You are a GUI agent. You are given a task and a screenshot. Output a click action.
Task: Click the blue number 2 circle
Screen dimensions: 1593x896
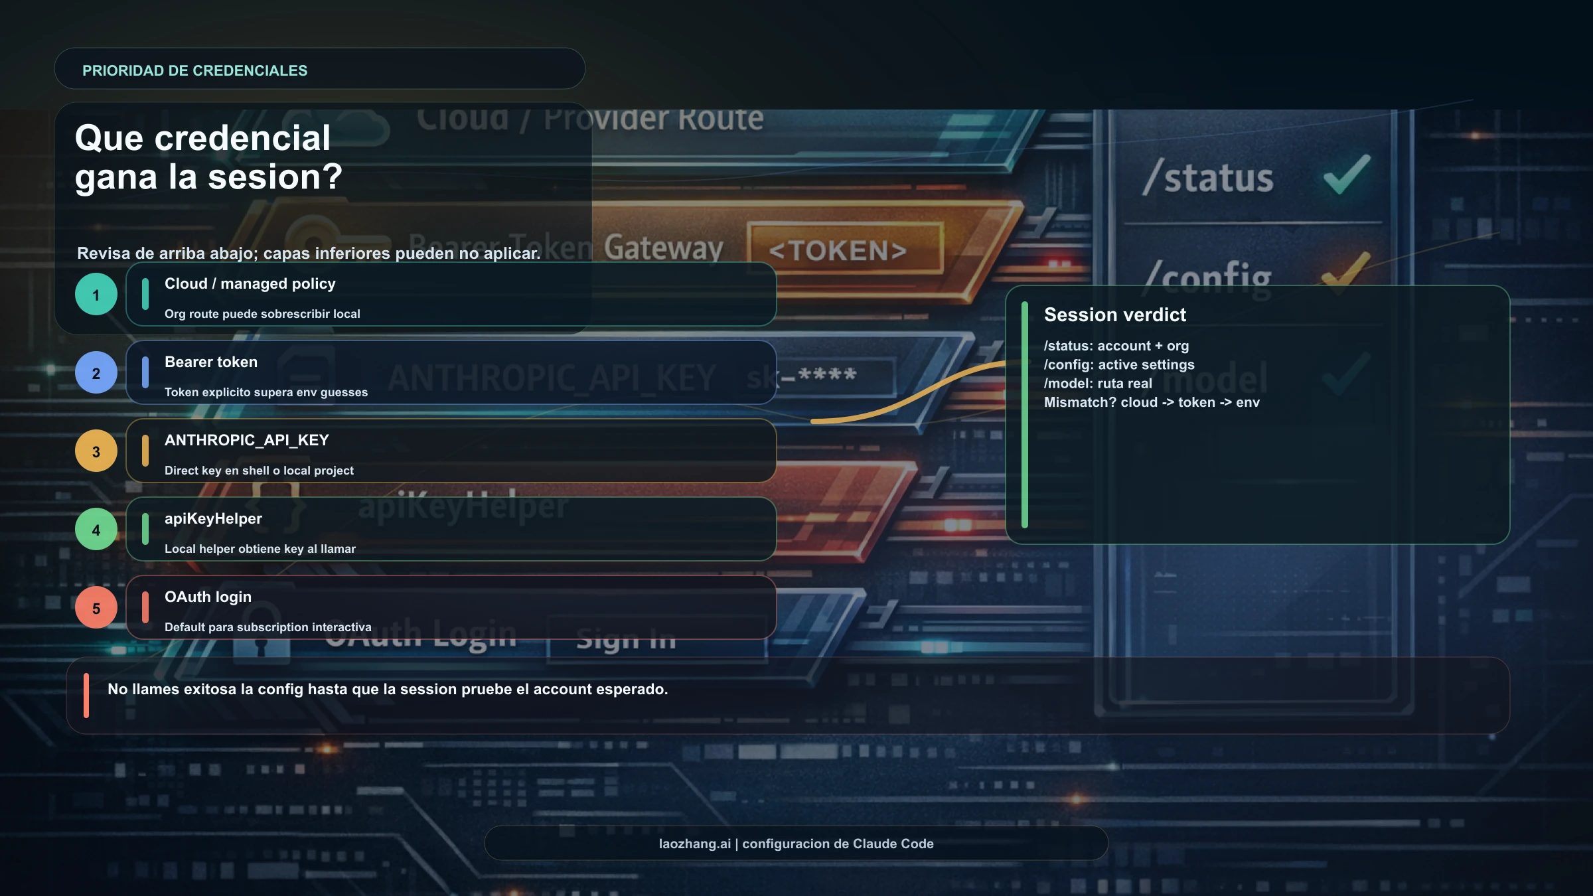[96, 372]
